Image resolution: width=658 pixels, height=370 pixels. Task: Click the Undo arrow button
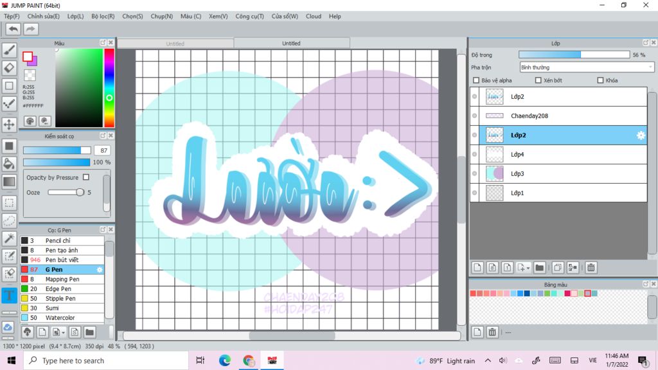click(13, 29)
